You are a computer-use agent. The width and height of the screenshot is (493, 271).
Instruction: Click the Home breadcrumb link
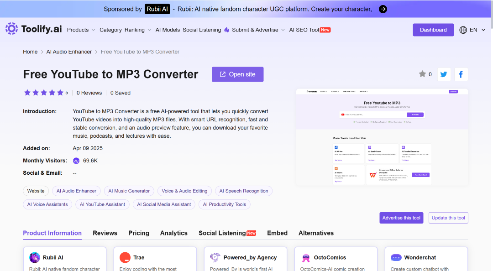(30, 52)
